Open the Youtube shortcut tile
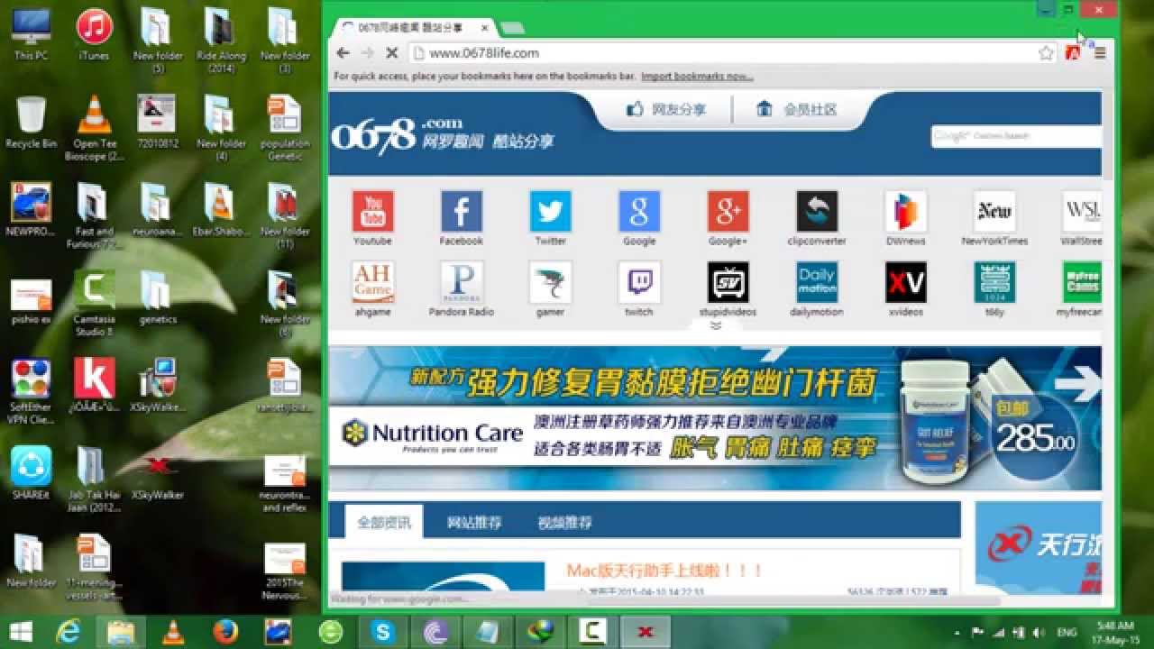Screen dimensions: 1154x649 (x=372, y=218)
